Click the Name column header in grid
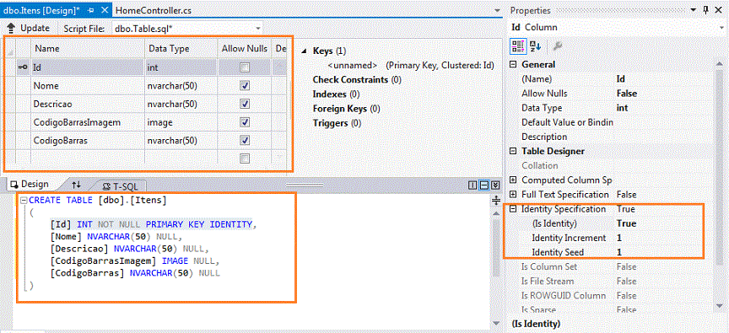Screen dimensions: 729x333 click(88, 48)
